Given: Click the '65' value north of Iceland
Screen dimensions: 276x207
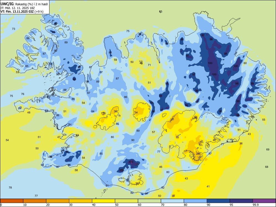Looking at the screenshot, I should tap(161, 12).
